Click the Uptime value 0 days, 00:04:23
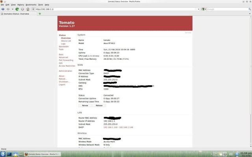252x157 pixels. (111, 53)
